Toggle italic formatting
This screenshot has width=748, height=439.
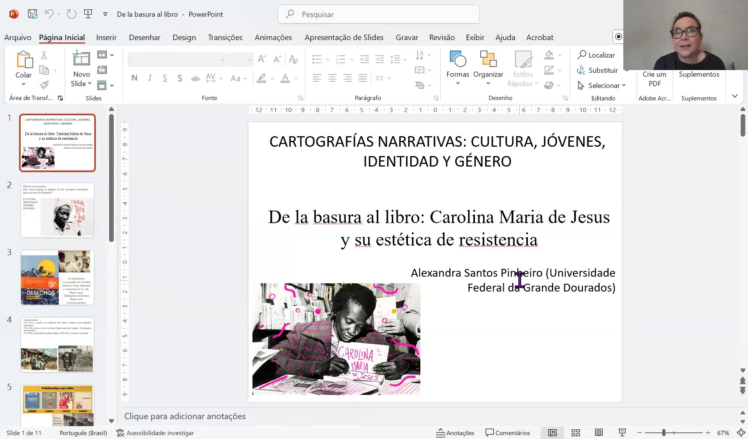pos(150,78)
